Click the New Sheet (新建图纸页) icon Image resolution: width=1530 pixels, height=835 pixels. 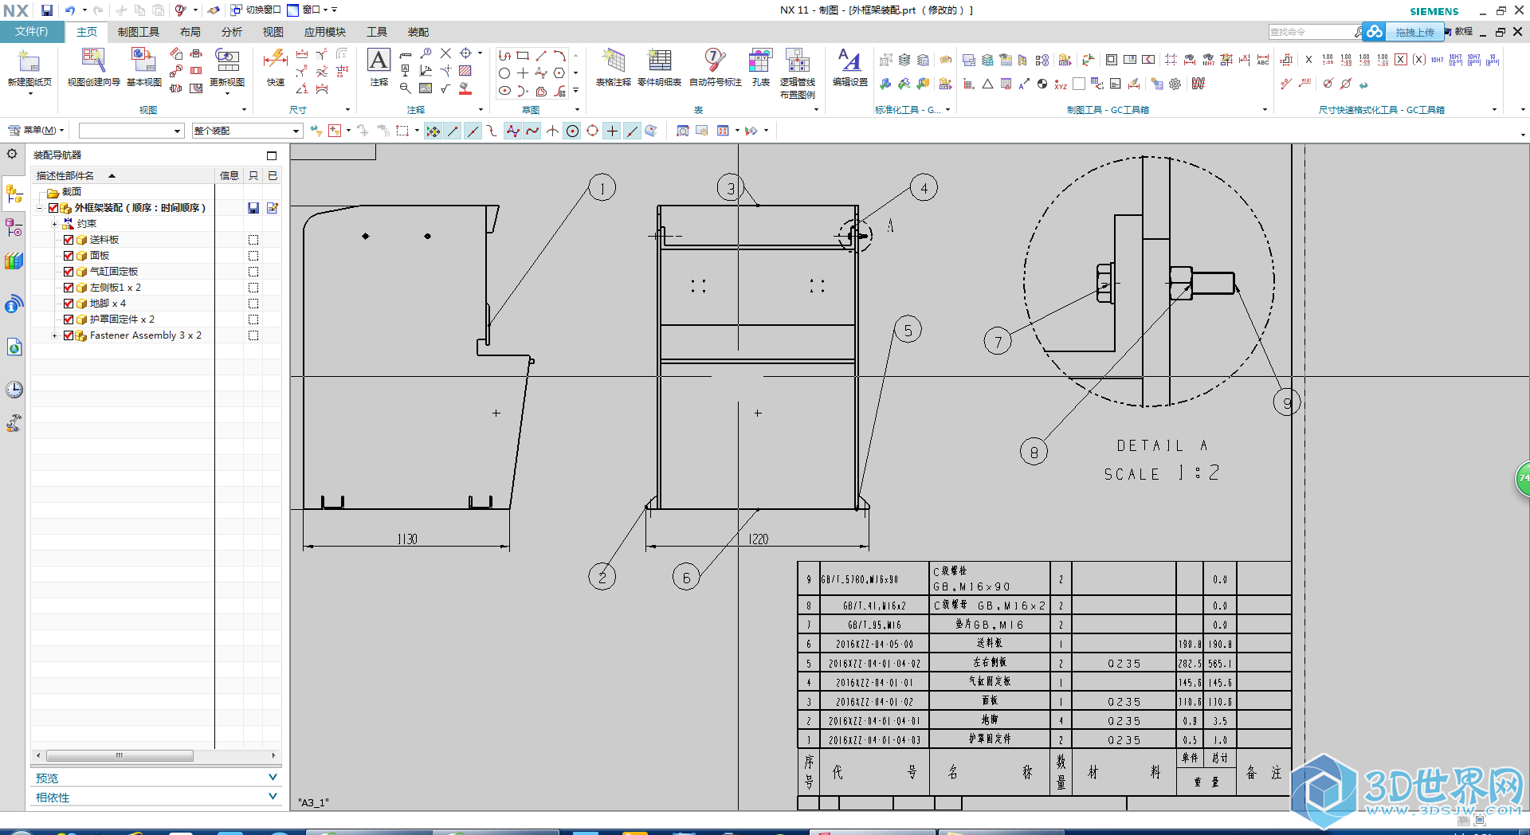click(x=29, y=61)
